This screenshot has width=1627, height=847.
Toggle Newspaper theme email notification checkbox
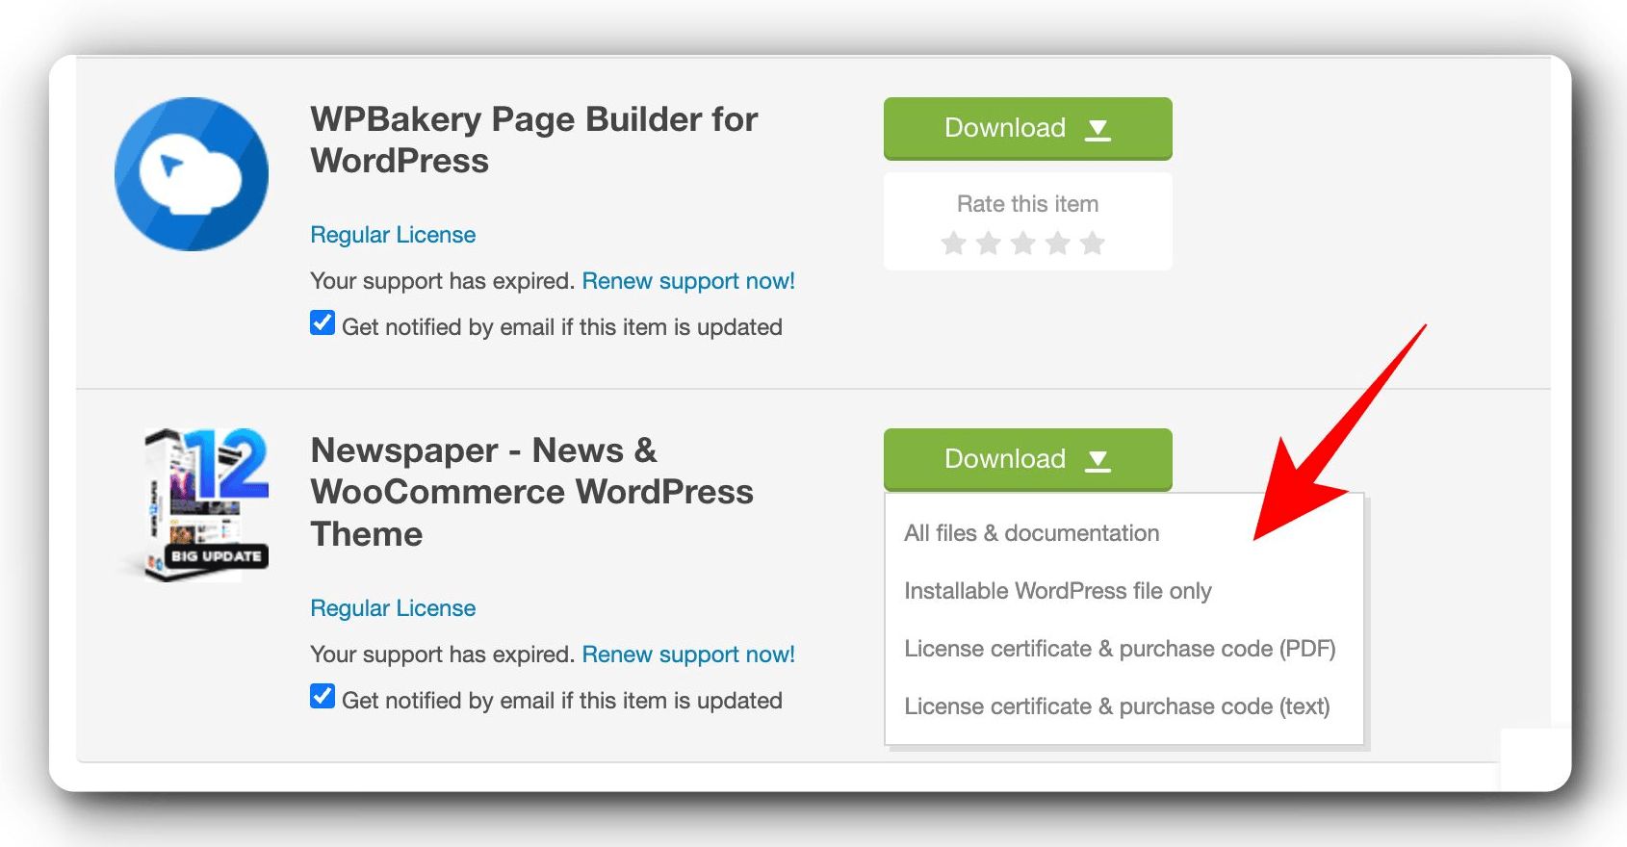coord(323,697)
